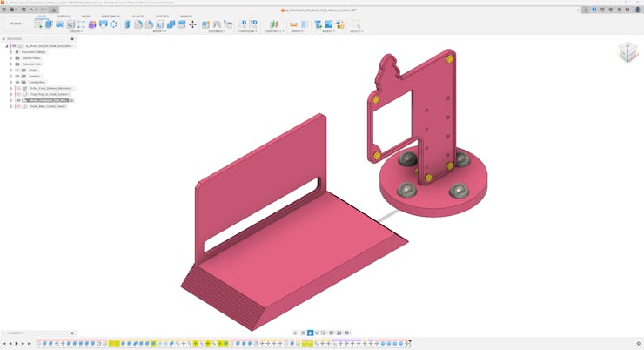Image resolution: width=644 pixels, height=350 pixels.
Task: Open the Design workspace dropdown
Action: (x=17, y=24)
